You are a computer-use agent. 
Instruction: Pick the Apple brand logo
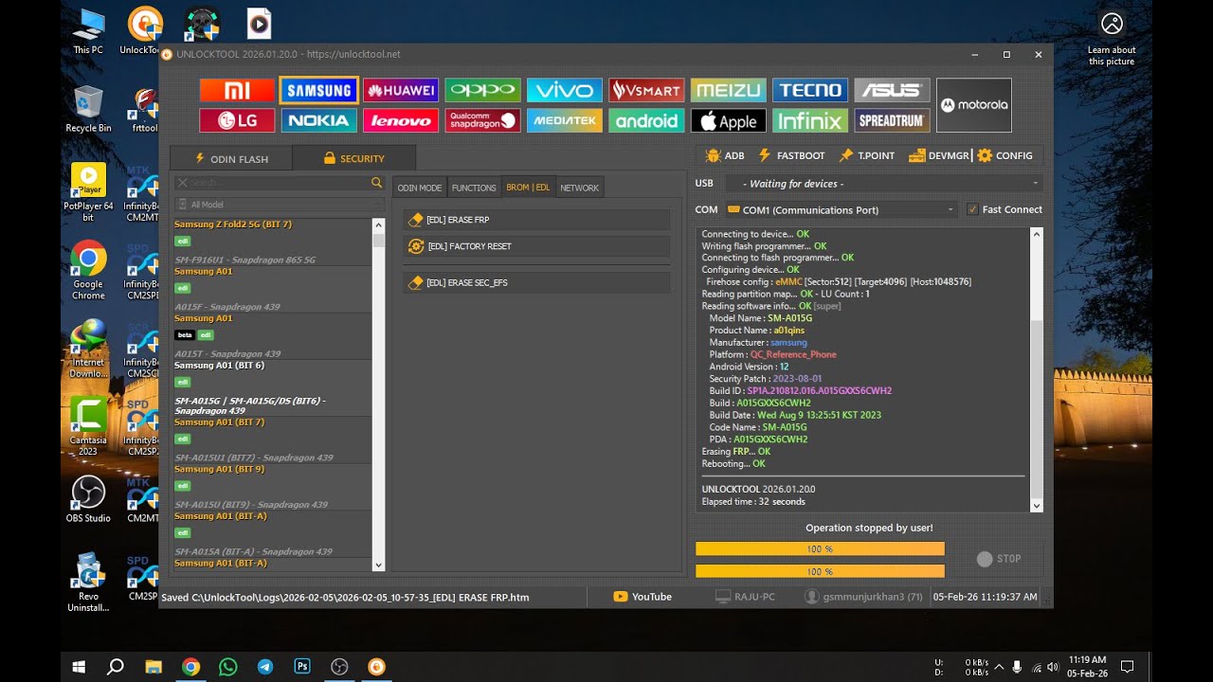(728, 120)
